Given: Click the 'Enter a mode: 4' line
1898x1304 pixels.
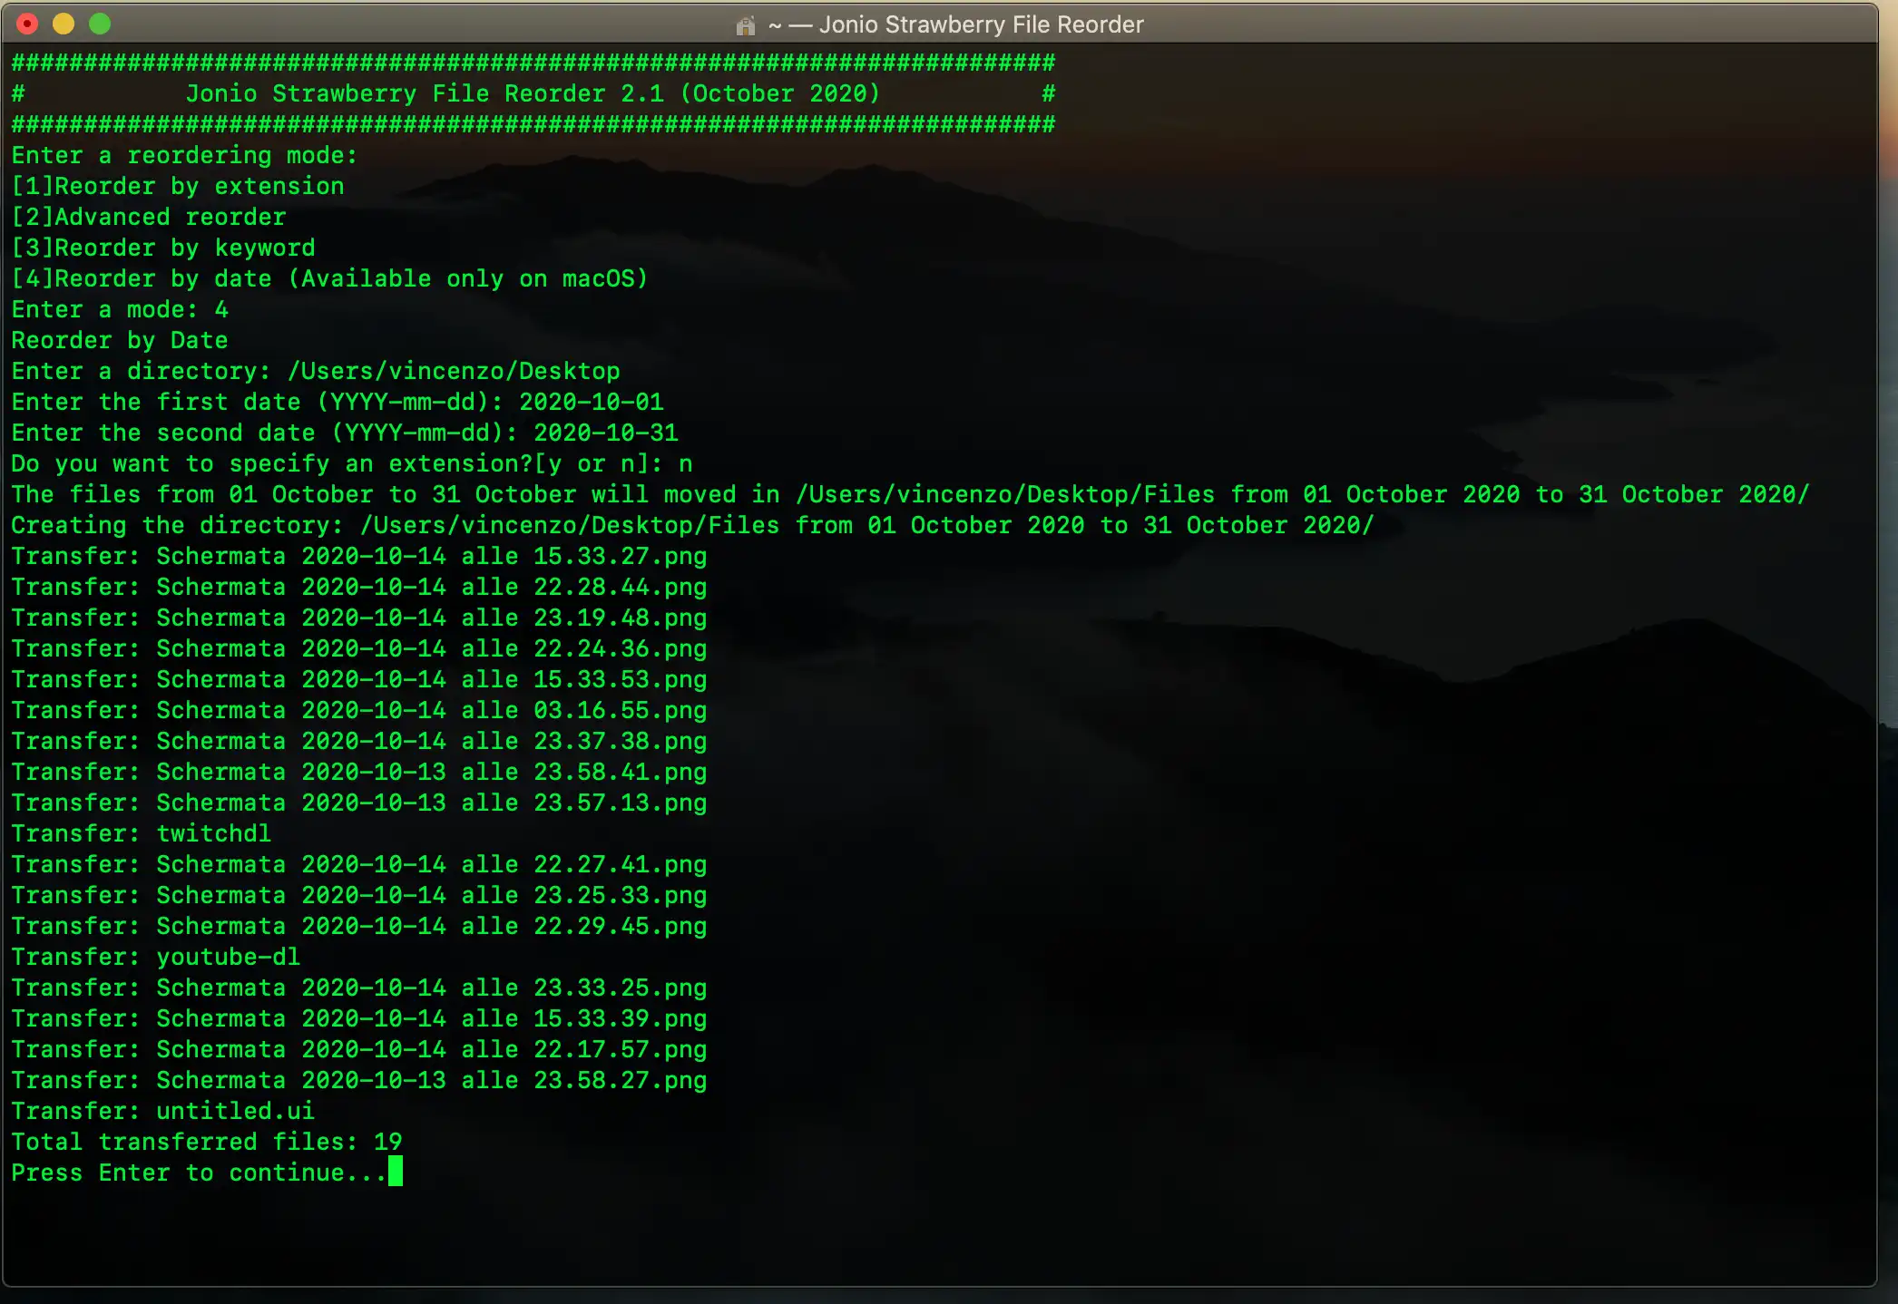Looking at the screenshot, I should pyautogui.click(x=120, y=309).
